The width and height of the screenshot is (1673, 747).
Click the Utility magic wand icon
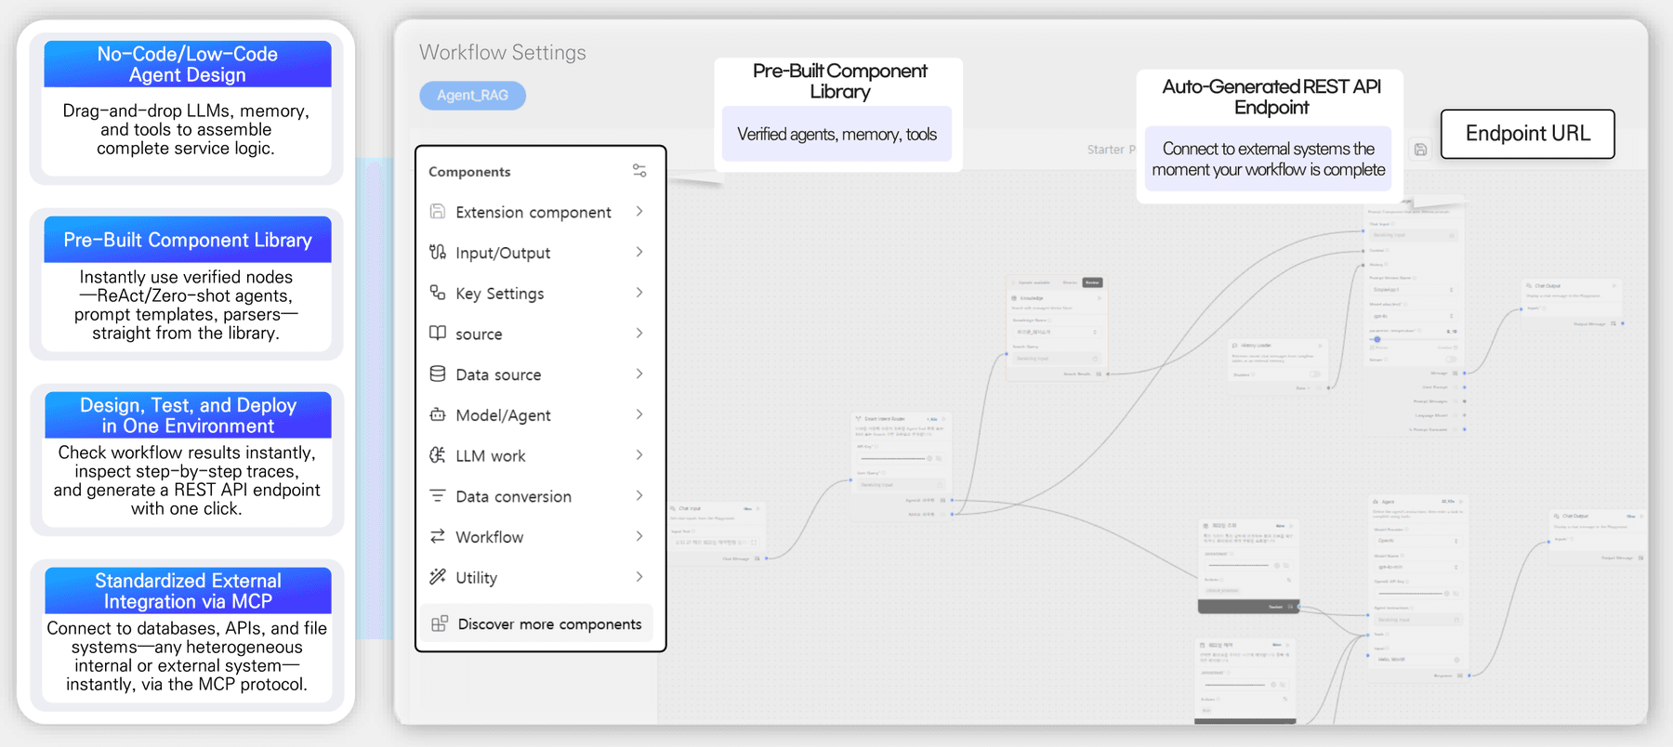pyautogui.click(x=438, y=577)
